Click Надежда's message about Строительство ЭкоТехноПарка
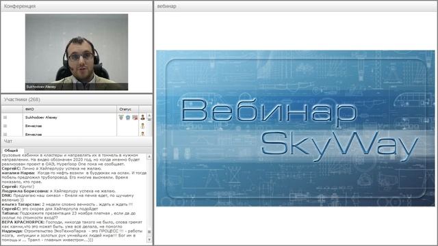The height and width of the screenshot is (246, 438). (x=72, y=235)
